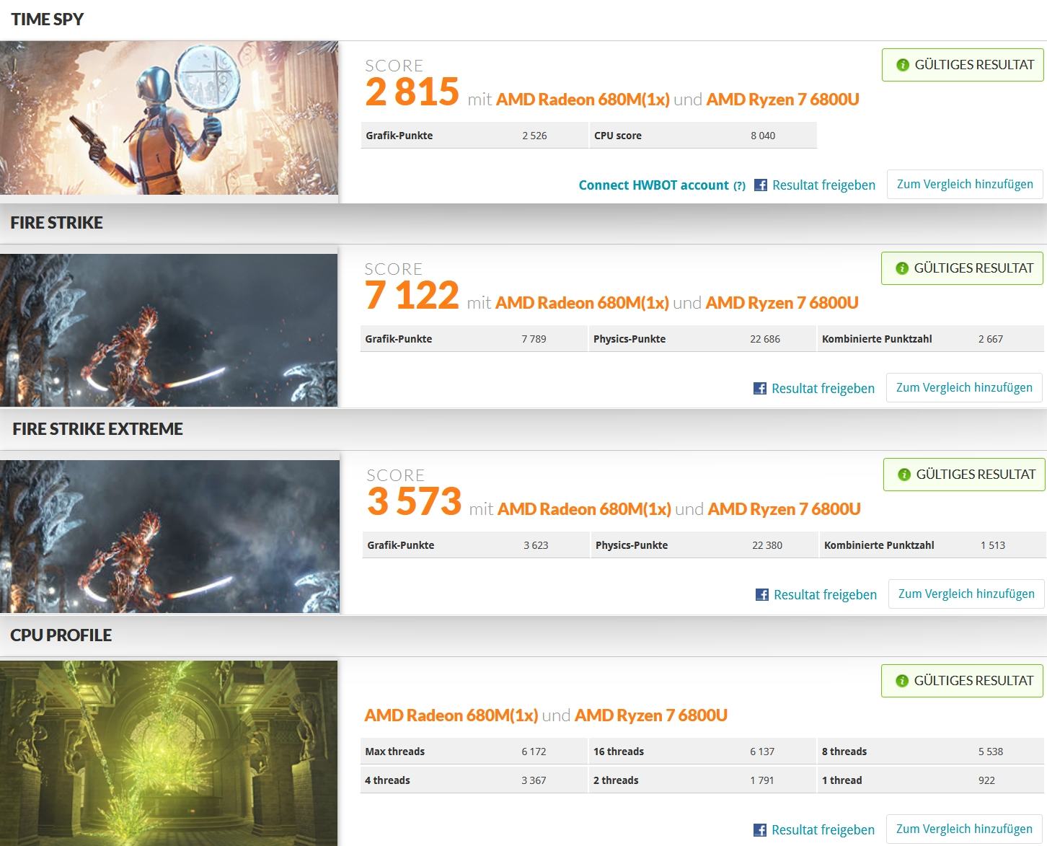Open the Time Spy thumbnail image
Image resolution: width=1047 pixels, height=846 pixels.
pyautogui.click(x=169, y=118)
